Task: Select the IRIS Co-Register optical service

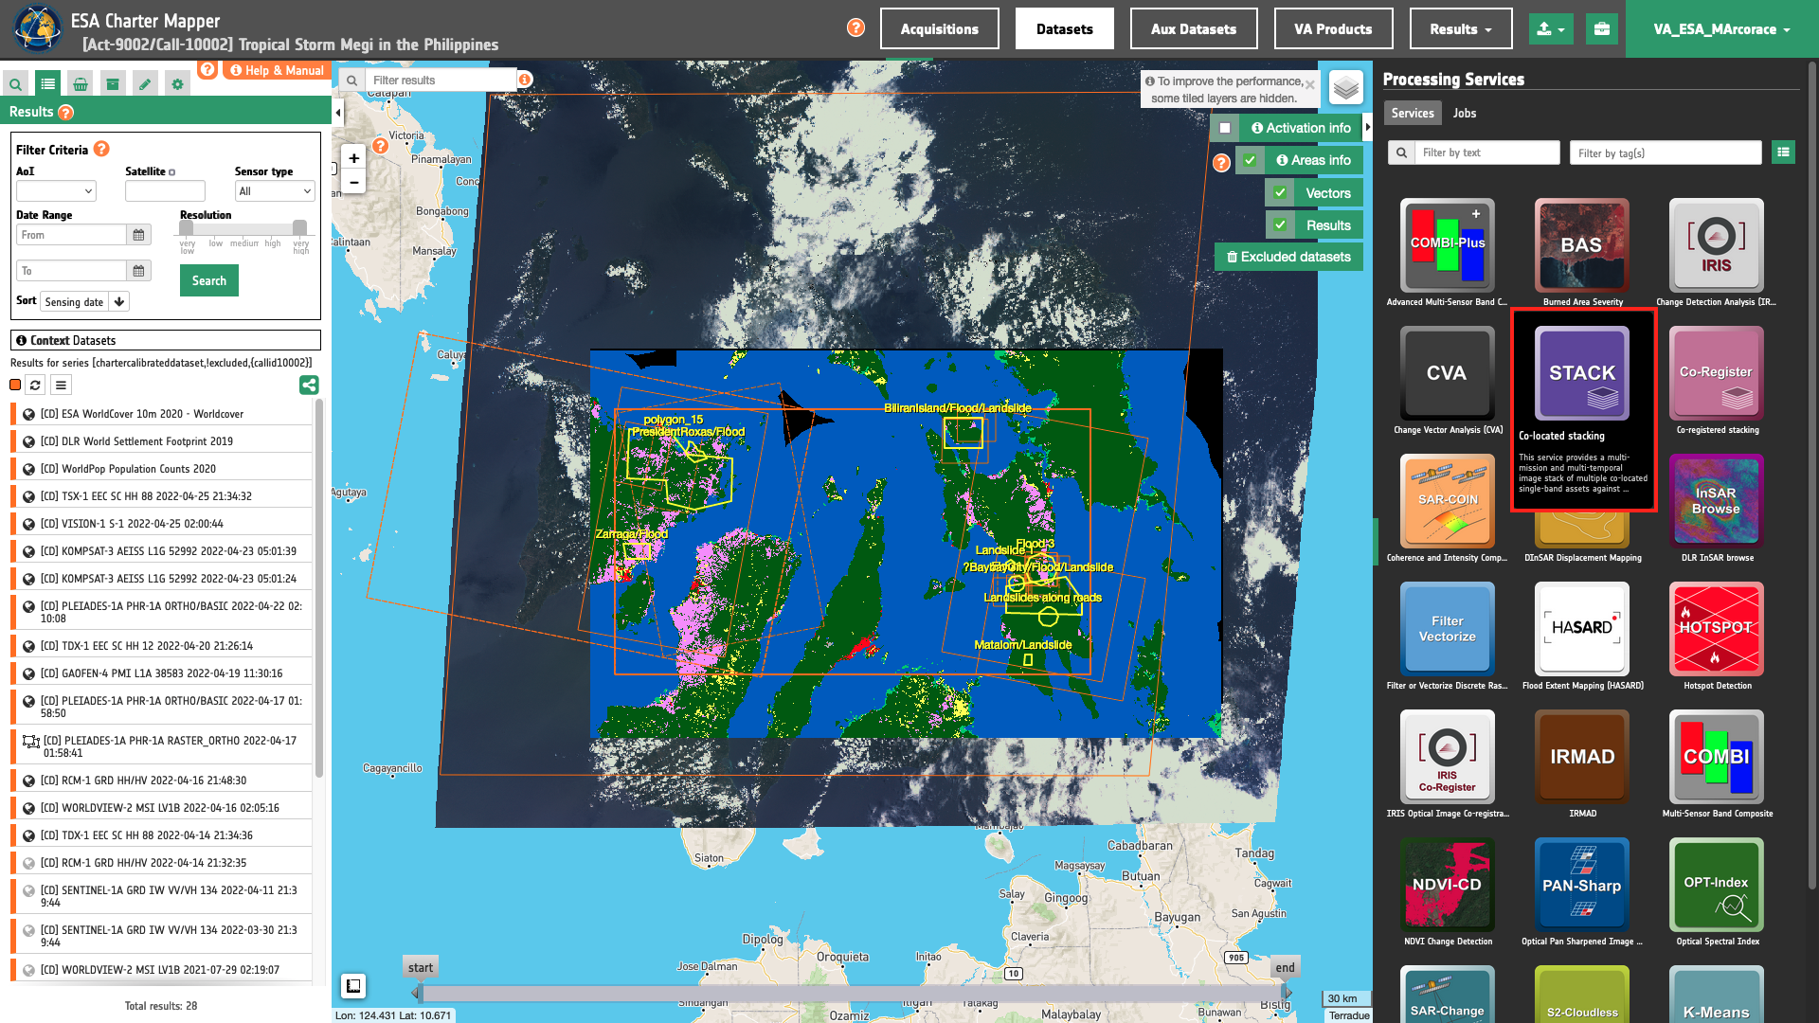Action: click(1447, 757)
